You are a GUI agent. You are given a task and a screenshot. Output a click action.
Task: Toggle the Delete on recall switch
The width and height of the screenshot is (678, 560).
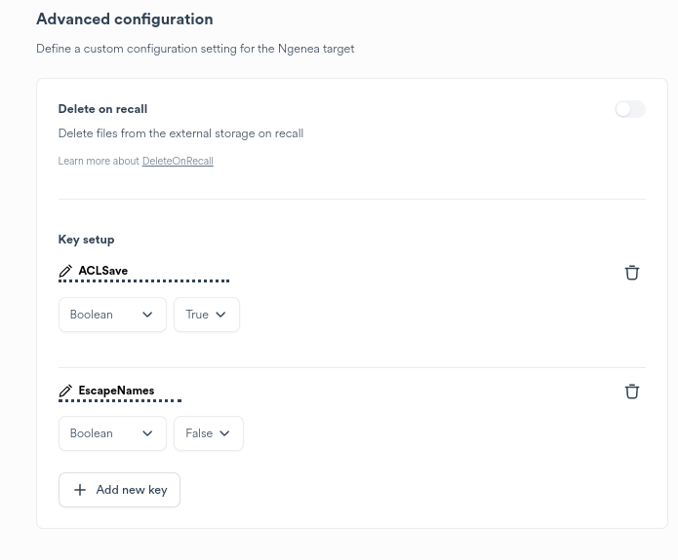coord(629,109)
